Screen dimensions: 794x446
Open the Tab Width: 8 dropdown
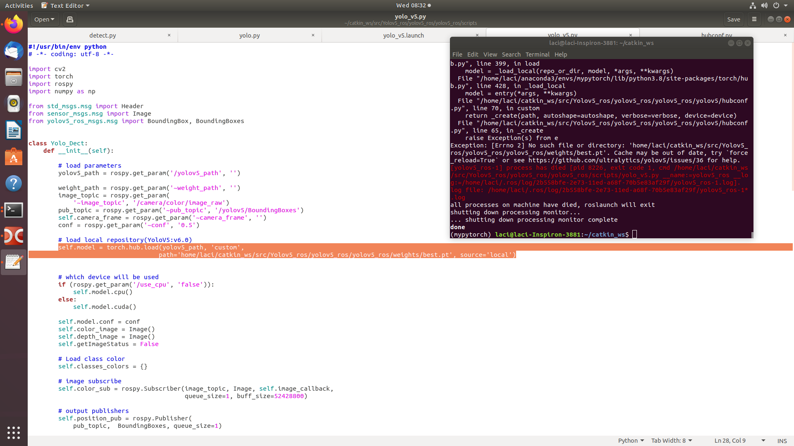[x=671, y=440]
